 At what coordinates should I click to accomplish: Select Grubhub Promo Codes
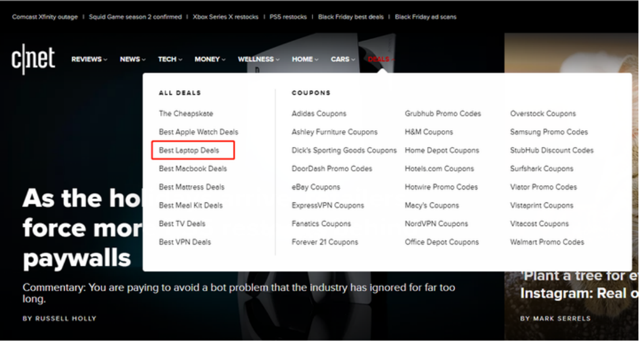click(443, 114)
